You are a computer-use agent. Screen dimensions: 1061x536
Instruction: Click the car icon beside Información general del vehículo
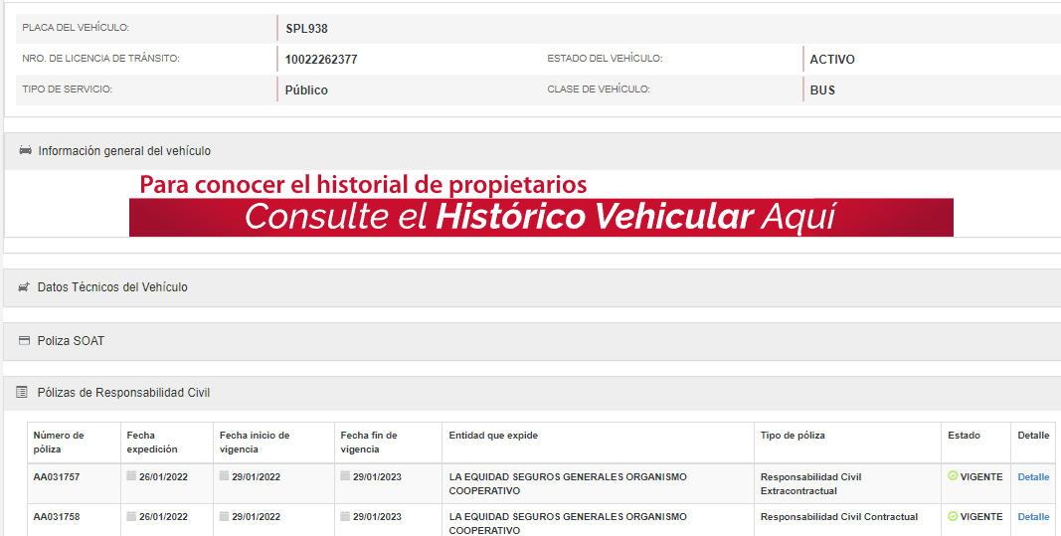[x=25, y=151]
